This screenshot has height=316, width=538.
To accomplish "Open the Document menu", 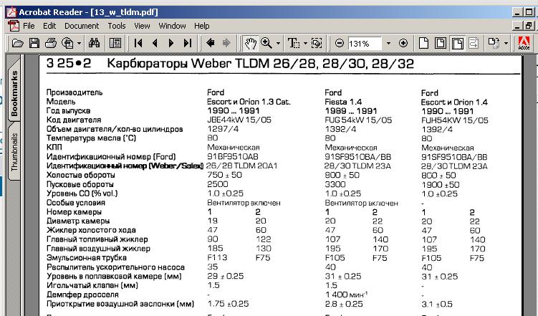I will pyautogui.click(x=82, y=26).
